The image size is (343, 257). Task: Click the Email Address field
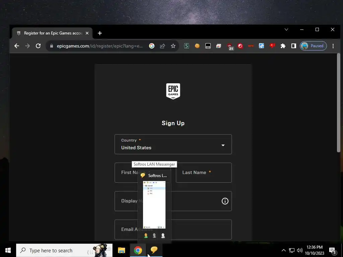pos(173,230)
